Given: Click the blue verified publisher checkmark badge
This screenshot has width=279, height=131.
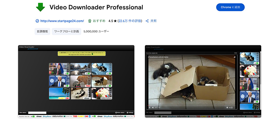Looking at the screenshot, I should pos(37,21).
